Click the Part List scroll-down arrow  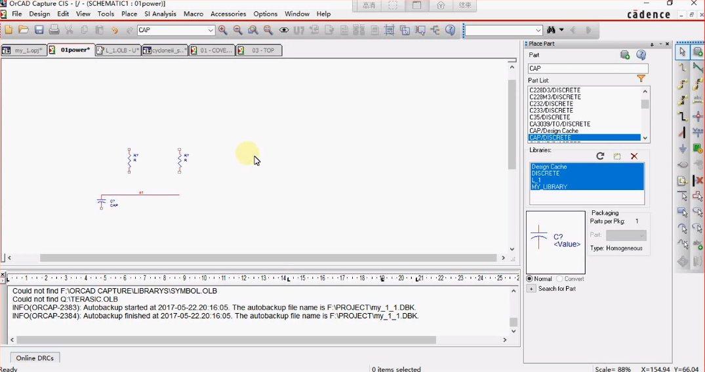pyautogui.click(x=645, y=138)
